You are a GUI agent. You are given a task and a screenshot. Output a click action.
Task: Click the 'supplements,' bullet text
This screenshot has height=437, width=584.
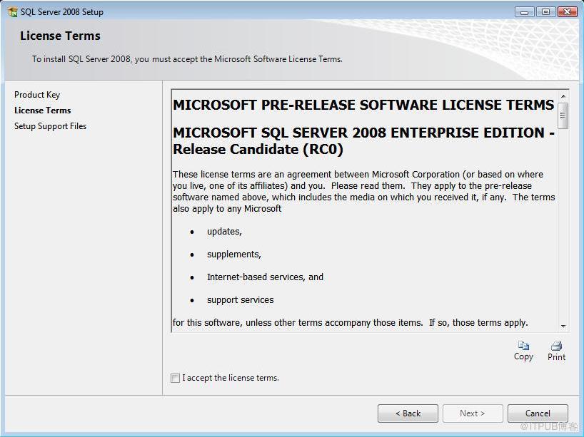click(x=234, y=255)
